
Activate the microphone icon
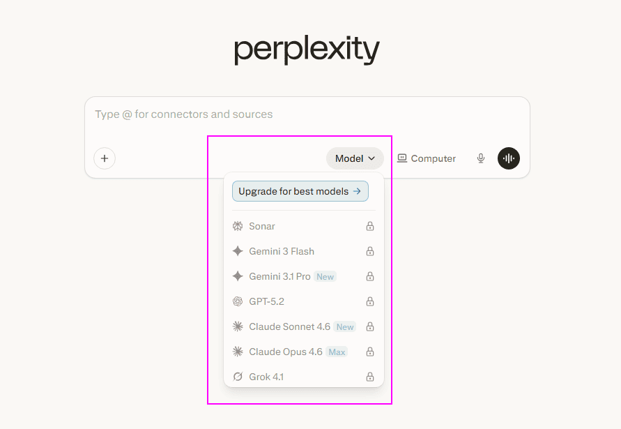480,158
